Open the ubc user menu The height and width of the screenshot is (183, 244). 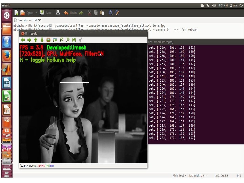(x=233, y=5)
